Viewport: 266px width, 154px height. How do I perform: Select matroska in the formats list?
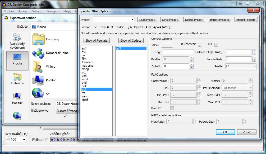point(88,66)
